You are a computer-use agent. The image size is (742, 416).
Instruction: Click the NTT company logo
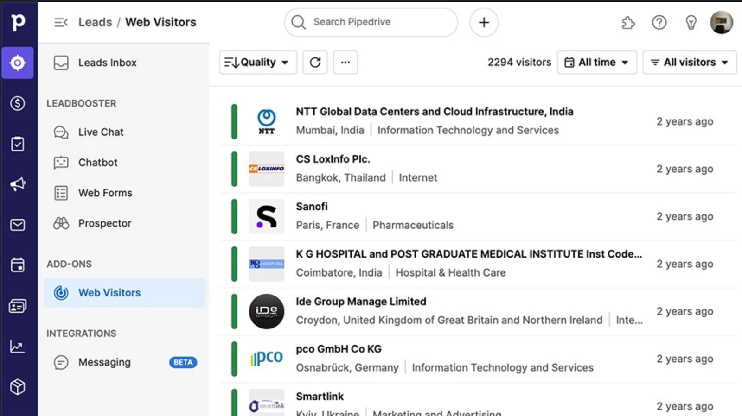(267, 121)
